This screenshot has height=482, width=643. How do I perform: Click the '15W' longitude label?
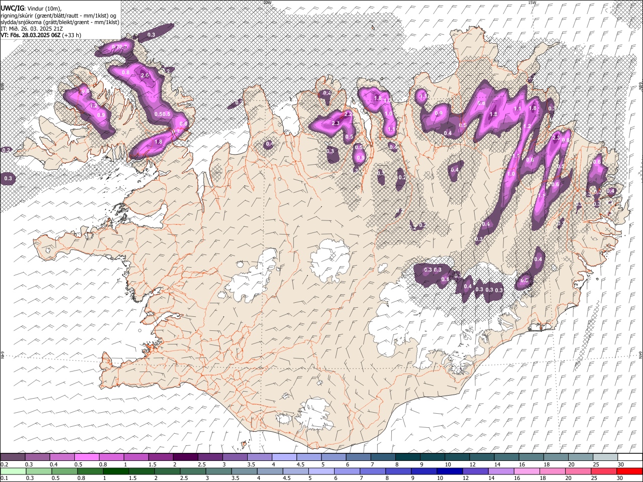point(532,3)
